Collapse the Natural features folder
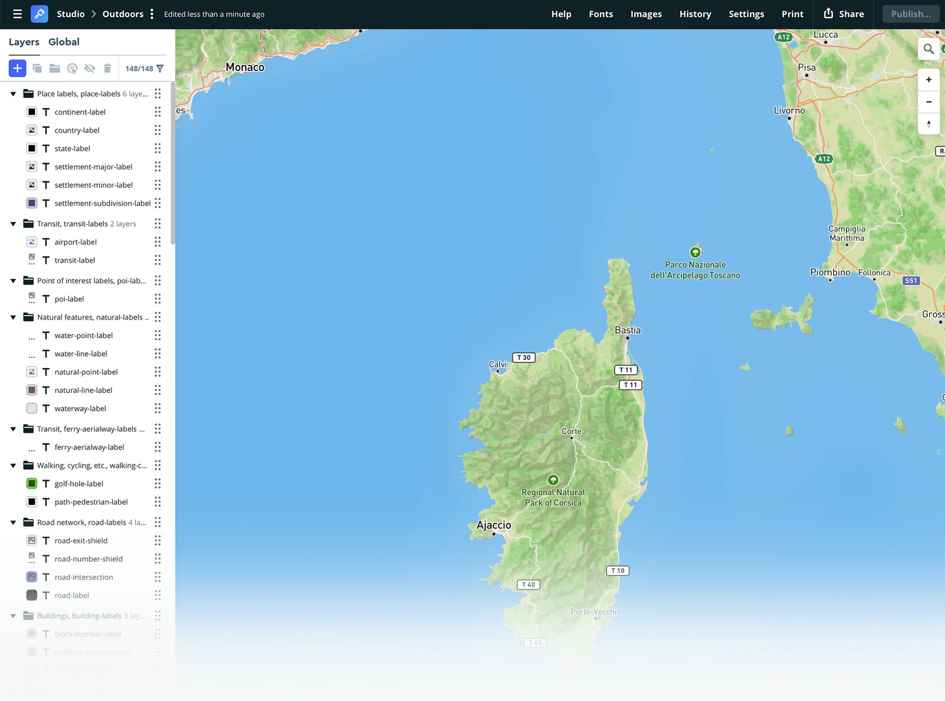The height and width of the screenshot is (701, 945). click(x=13, y=318)
